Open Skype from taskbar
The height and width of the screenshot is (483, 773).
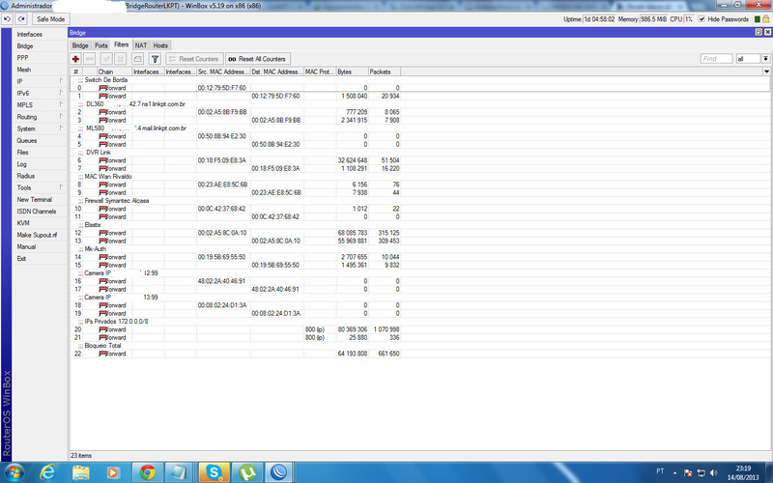tap(214, 472)
